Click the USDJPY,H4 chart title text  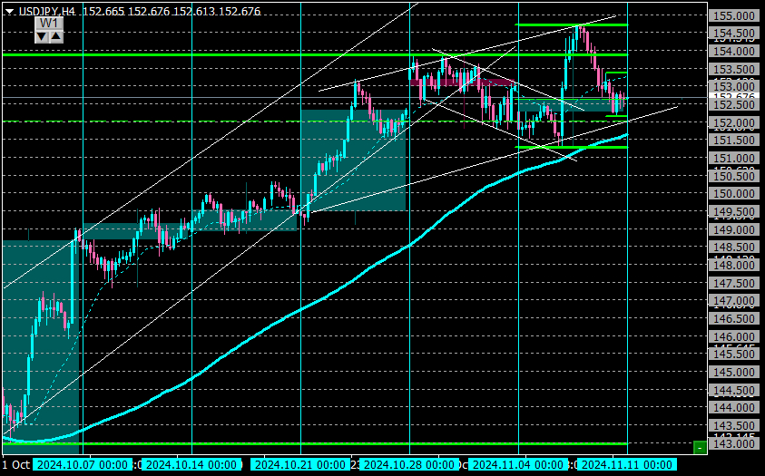coord(47,11)
